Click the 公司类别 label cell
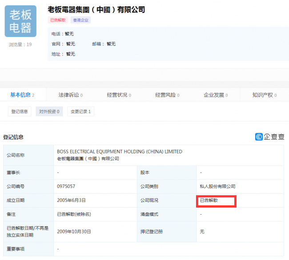Viewport: 289px width, 260px height. click(x=167, y=187)
